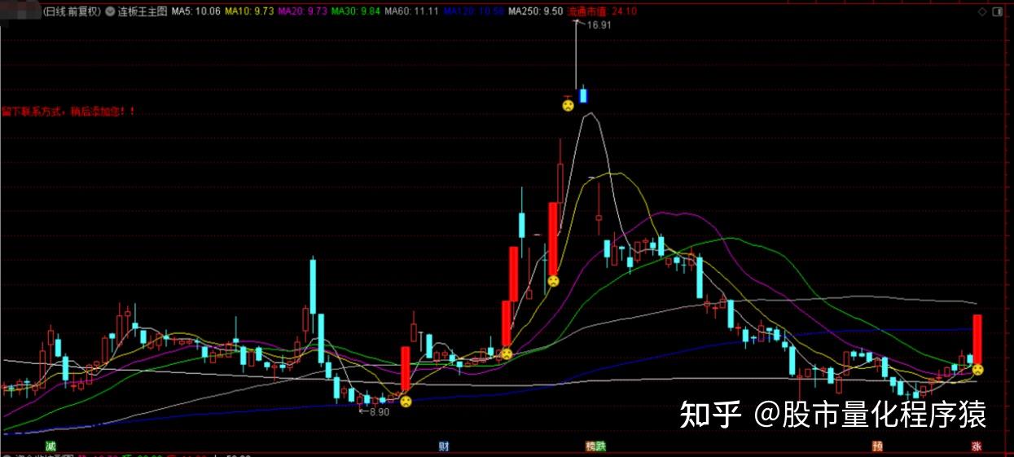Click the 连板王主图 indicator name

tap(143, 12)
